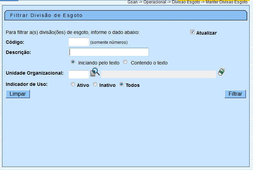The width and height of the screenshot is (253, 170).
Task: Click into the Descrição text field
Action: point(109,52)
